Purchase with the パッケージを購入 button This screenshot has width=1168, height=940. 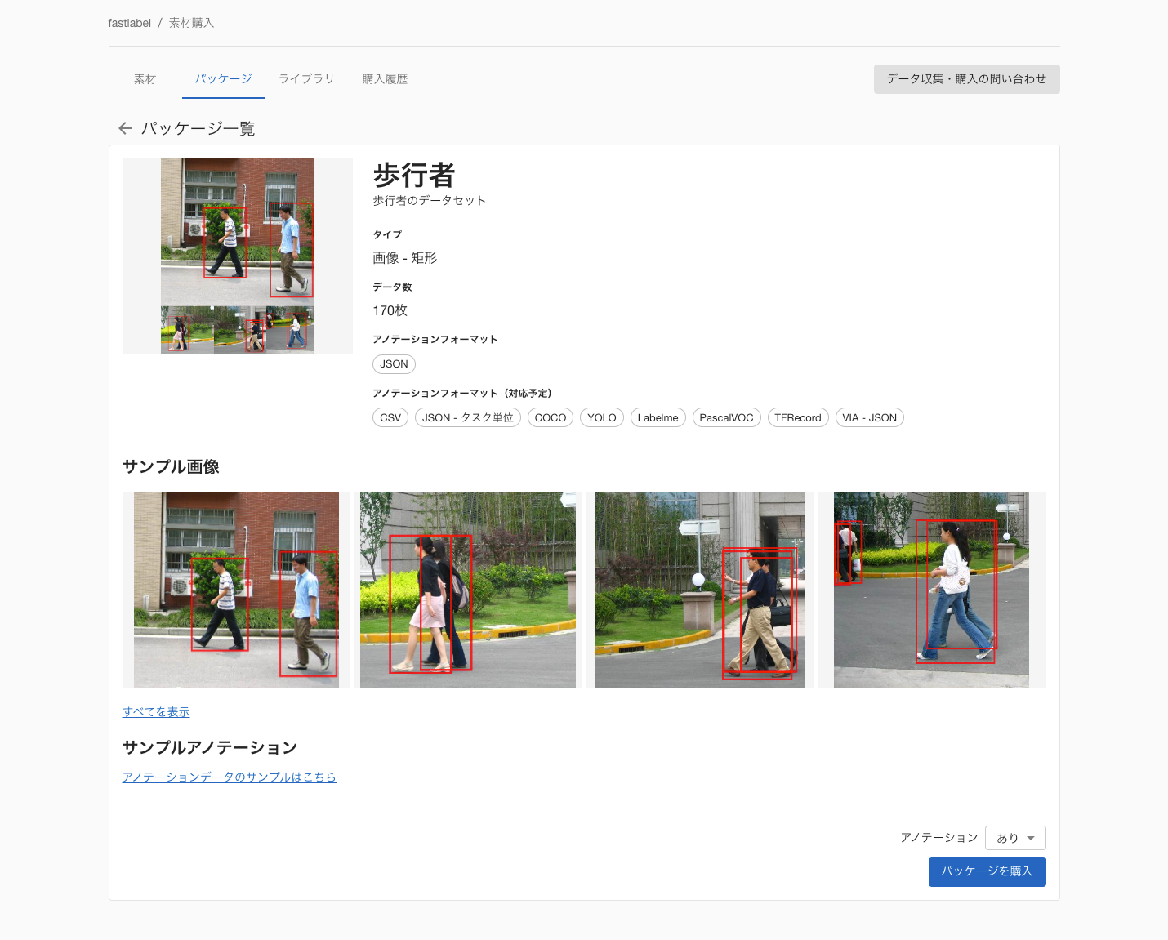[987, 871]
